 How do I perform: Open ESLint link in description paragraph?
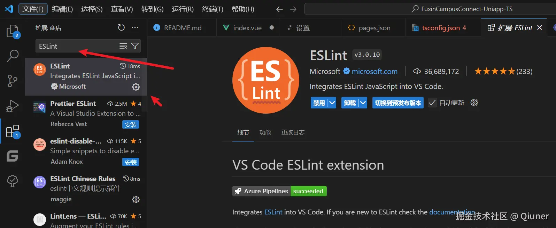(x=273, y=212)
